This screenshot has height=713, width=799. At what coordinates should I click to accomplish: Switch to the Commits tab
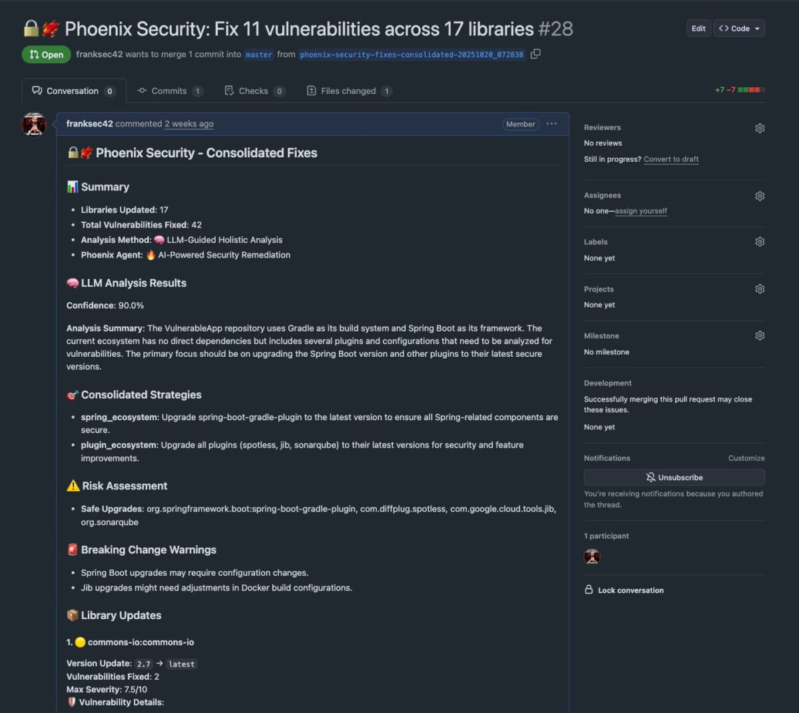pyautogui.click(x=169, y=91)
